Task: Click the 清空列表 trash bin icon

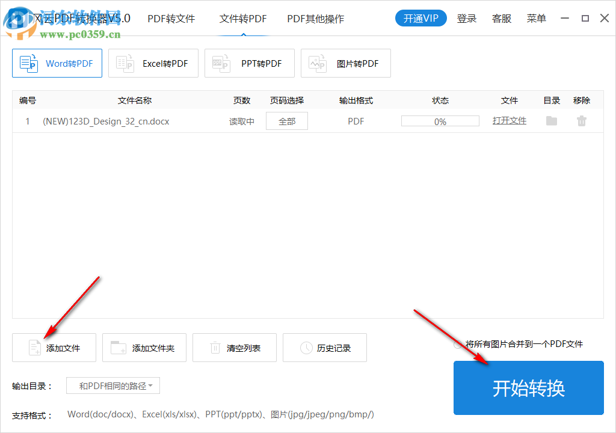Action: pos(215,348)
